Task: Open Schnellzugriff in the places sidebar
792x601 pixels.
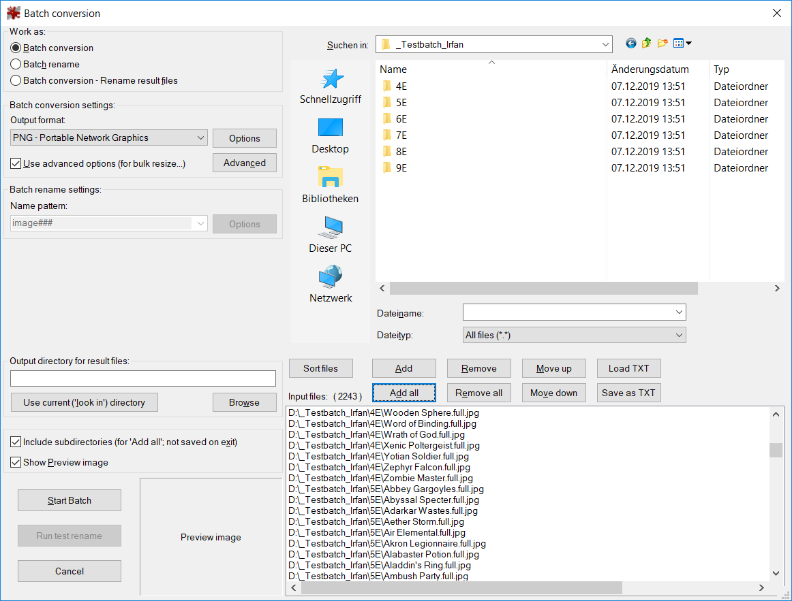Action: tap(331, 86)
